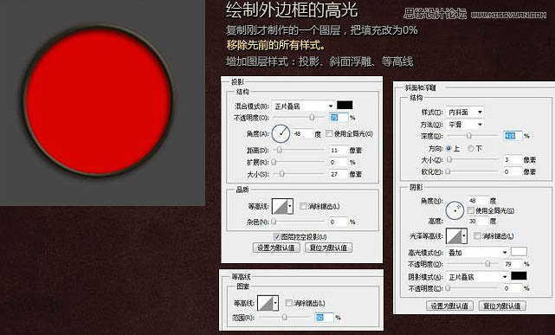This screenshot has width=555, height=335.
Task: Open the 阴影模式 dropdown showing 正片叠底
Action: tap(477, 277)
